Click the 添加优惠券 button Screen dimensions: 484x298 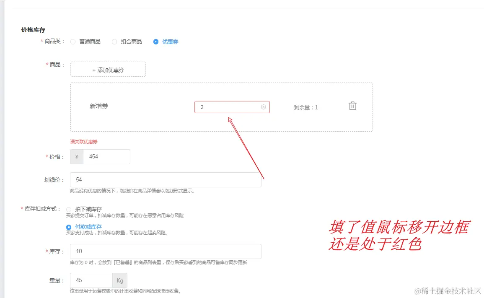[x=108, y=69]
